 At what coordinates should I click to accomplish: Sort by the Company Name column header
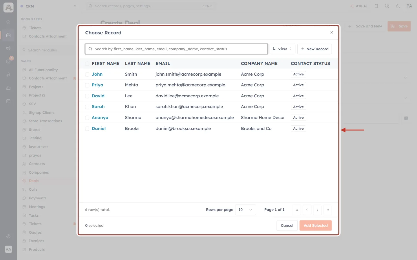(x=259, y=64)
